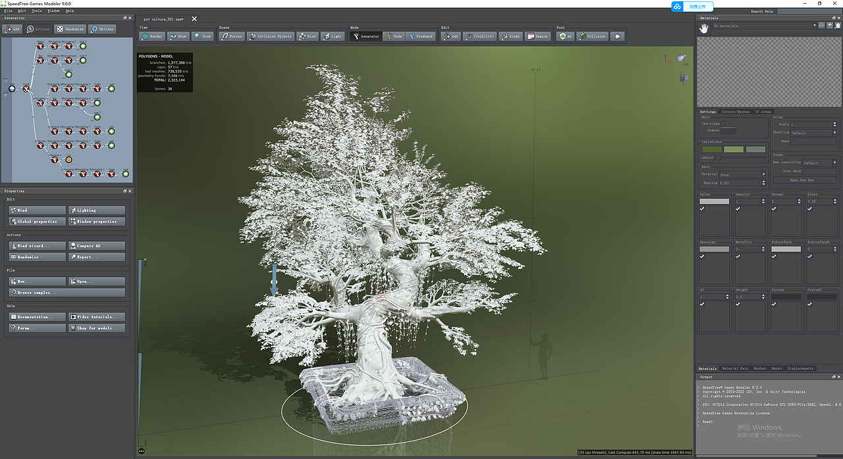
Task: Open the Tools menu
Action: [x=37, y=11]
